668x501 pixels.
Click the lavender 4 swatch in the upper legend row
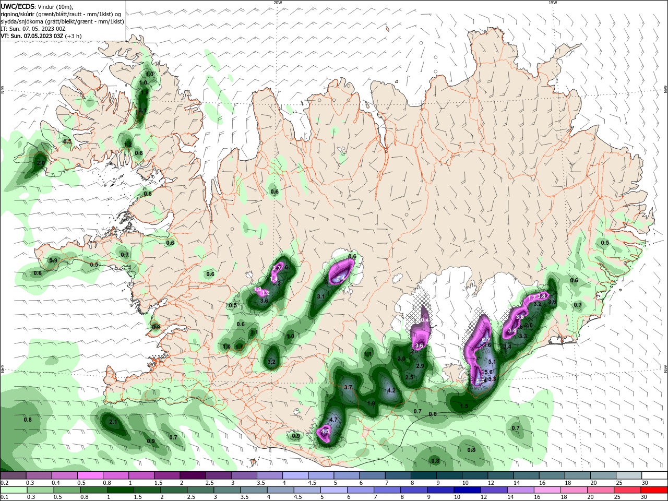point(295,475)
